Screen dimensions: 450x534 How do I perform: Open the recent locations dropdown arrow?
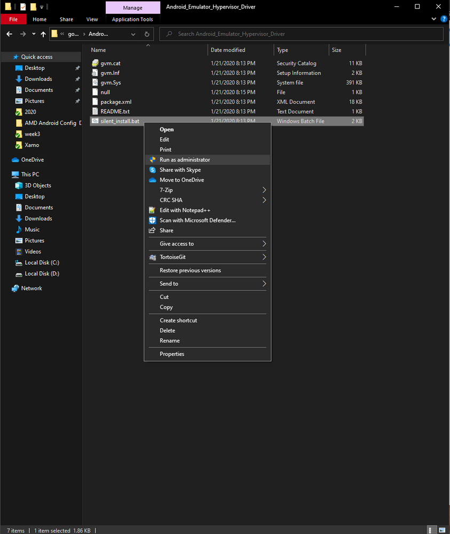pos(33,34)
